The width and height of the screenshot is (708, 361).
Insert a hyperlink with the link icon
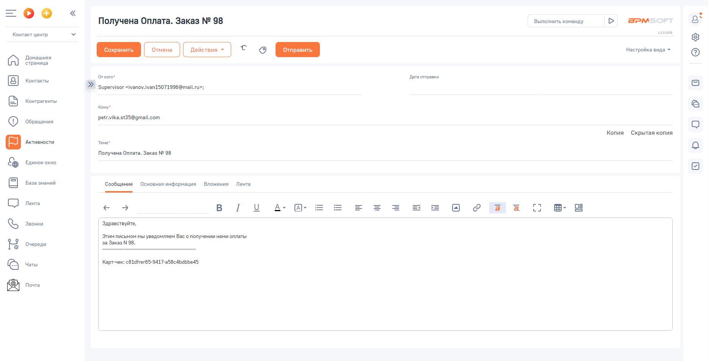(476, 208)
